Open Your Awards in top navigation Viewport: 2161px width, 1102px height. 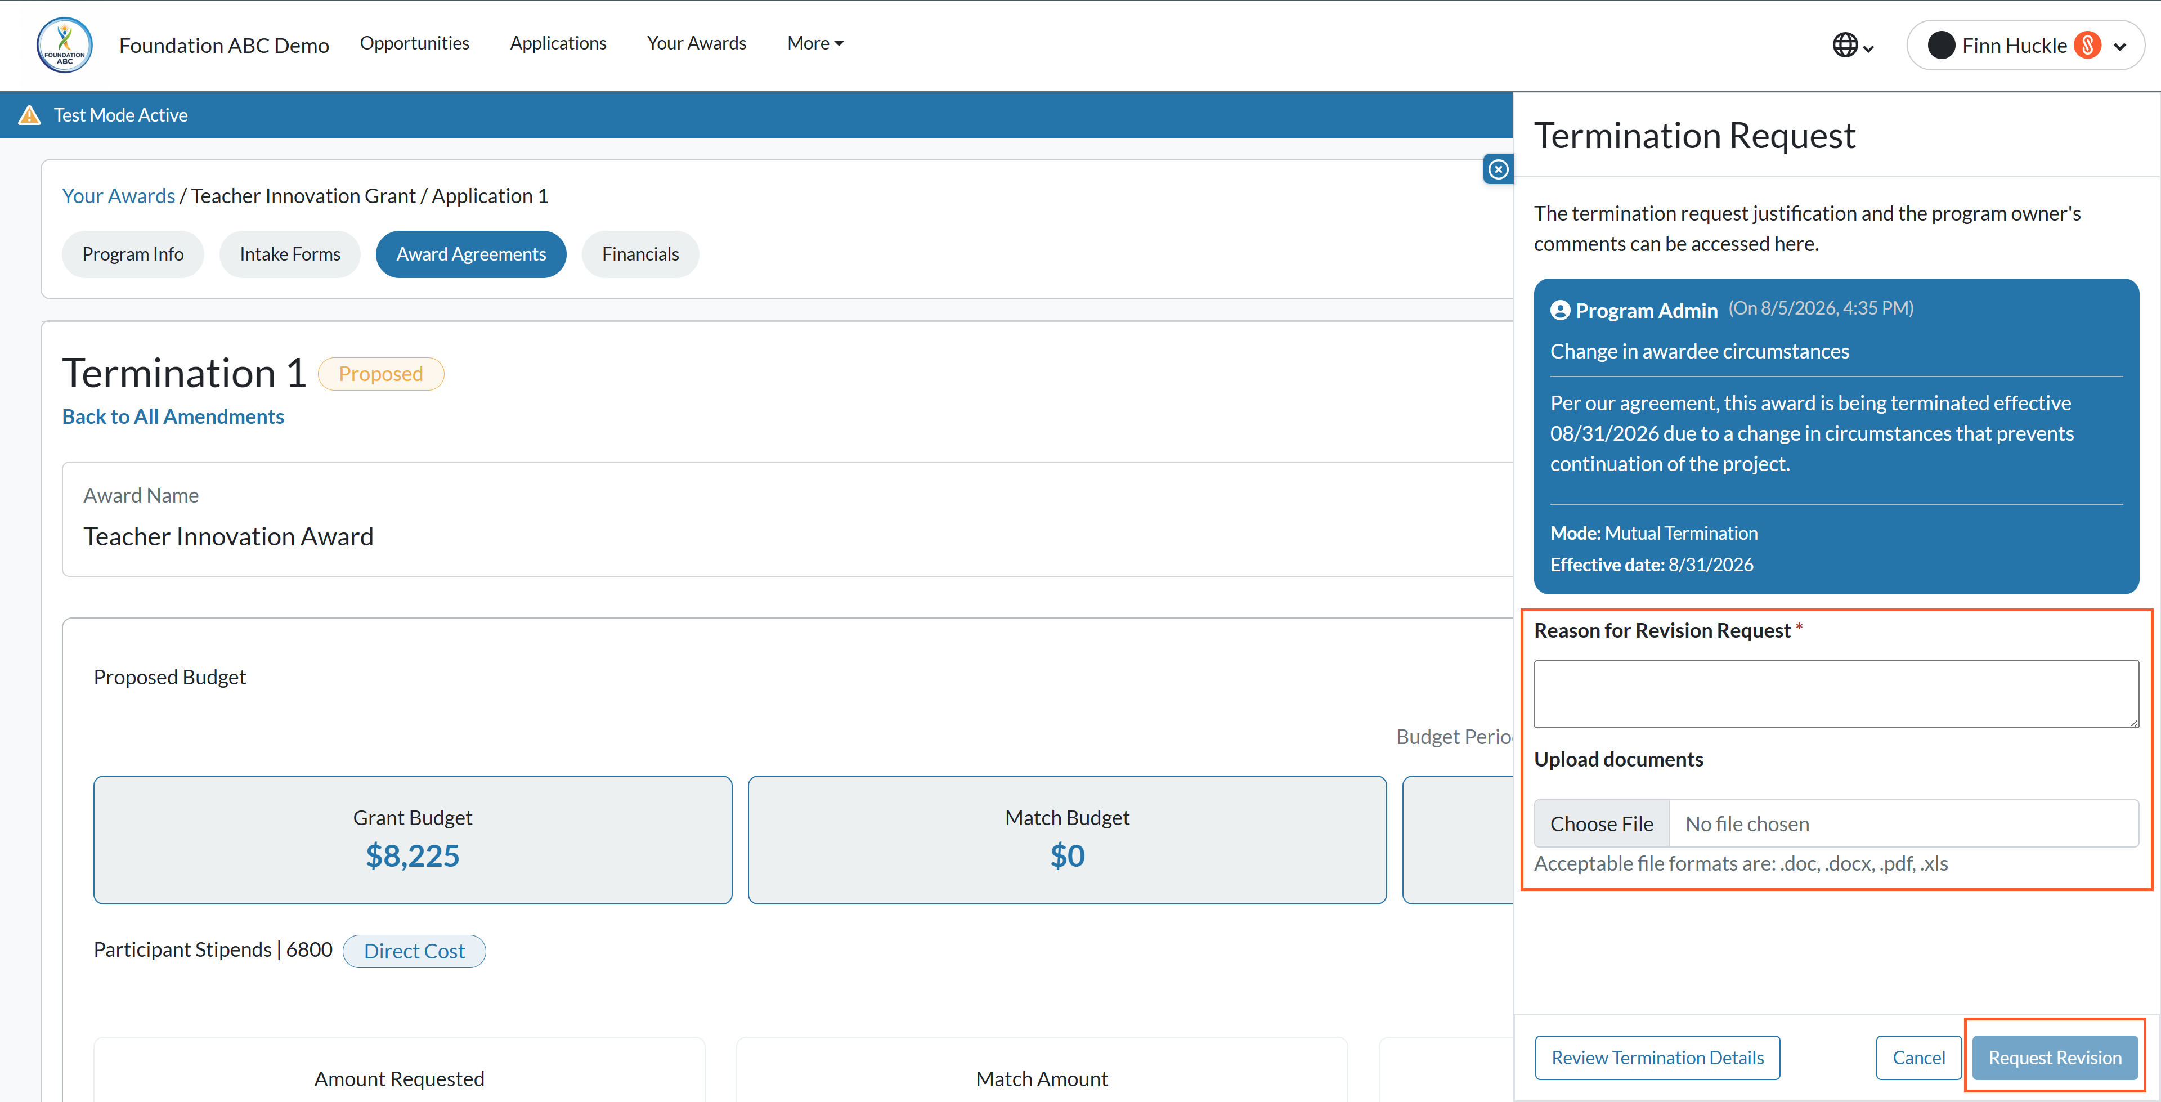[696, 43]
